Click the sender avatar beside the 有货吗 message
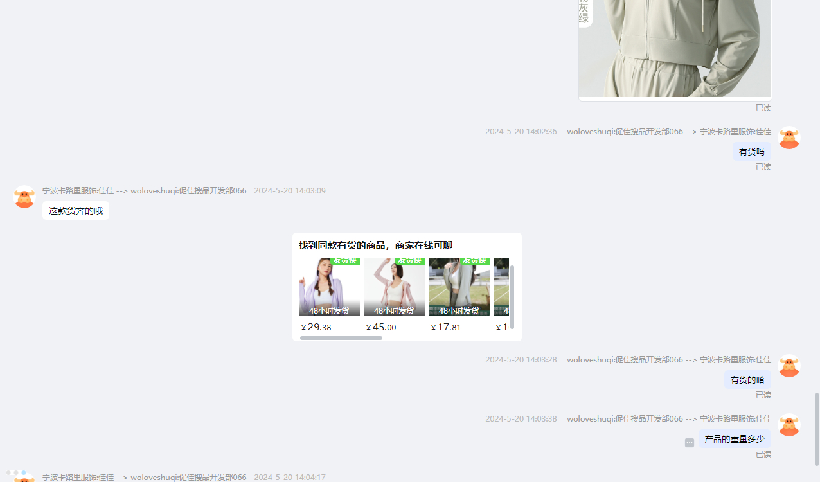The image size is (820, 482). point(789,138)
